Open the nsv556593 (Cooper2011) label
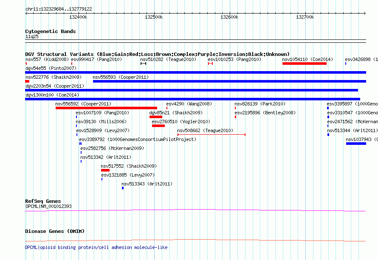The image size is (378, 260). (121, 77)
